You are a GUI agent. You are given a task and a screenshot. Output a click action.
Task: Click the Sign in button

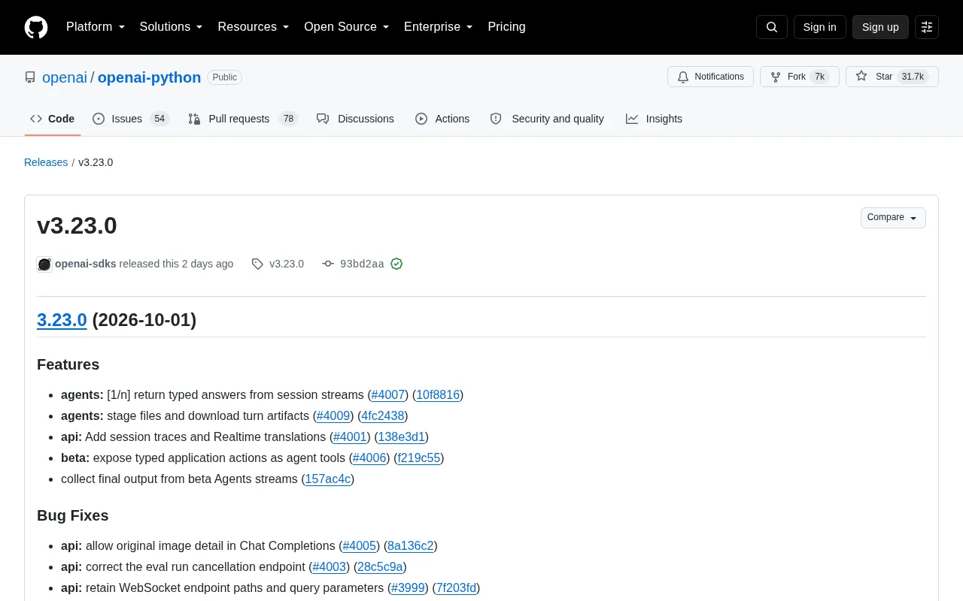tap(819, 27)
